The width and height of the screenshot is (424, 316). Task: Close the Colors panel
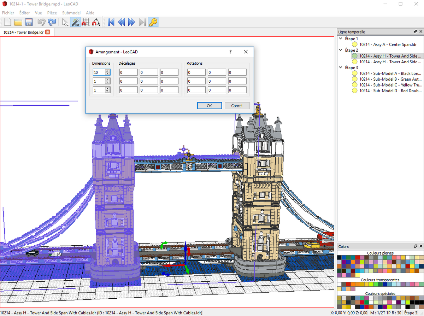point(421,246)
